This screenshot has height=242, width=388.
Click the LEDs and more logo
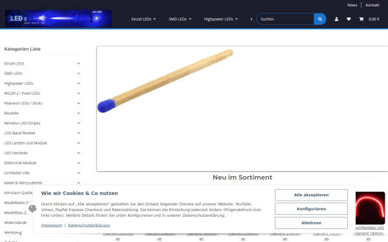click(58, 19)
